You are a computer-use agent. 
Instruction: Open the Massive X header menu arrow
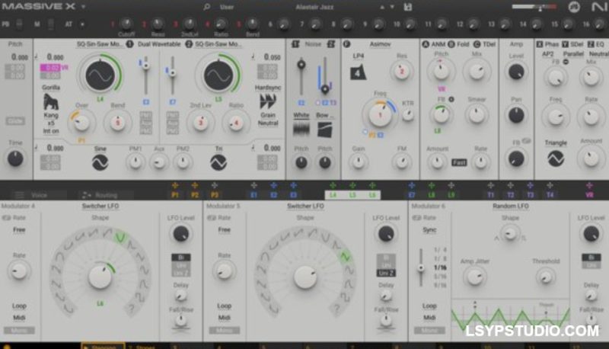83,7
